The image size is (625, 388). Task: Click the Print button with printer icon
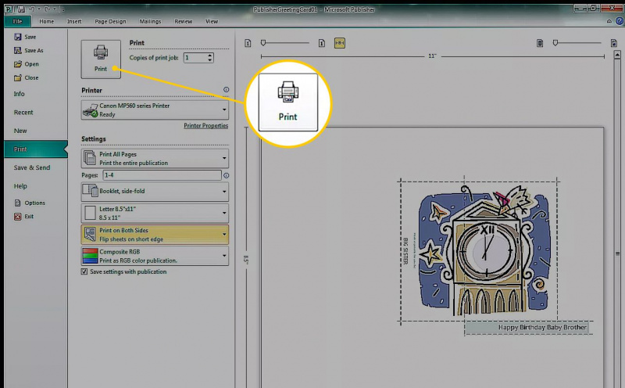point(101,59)
